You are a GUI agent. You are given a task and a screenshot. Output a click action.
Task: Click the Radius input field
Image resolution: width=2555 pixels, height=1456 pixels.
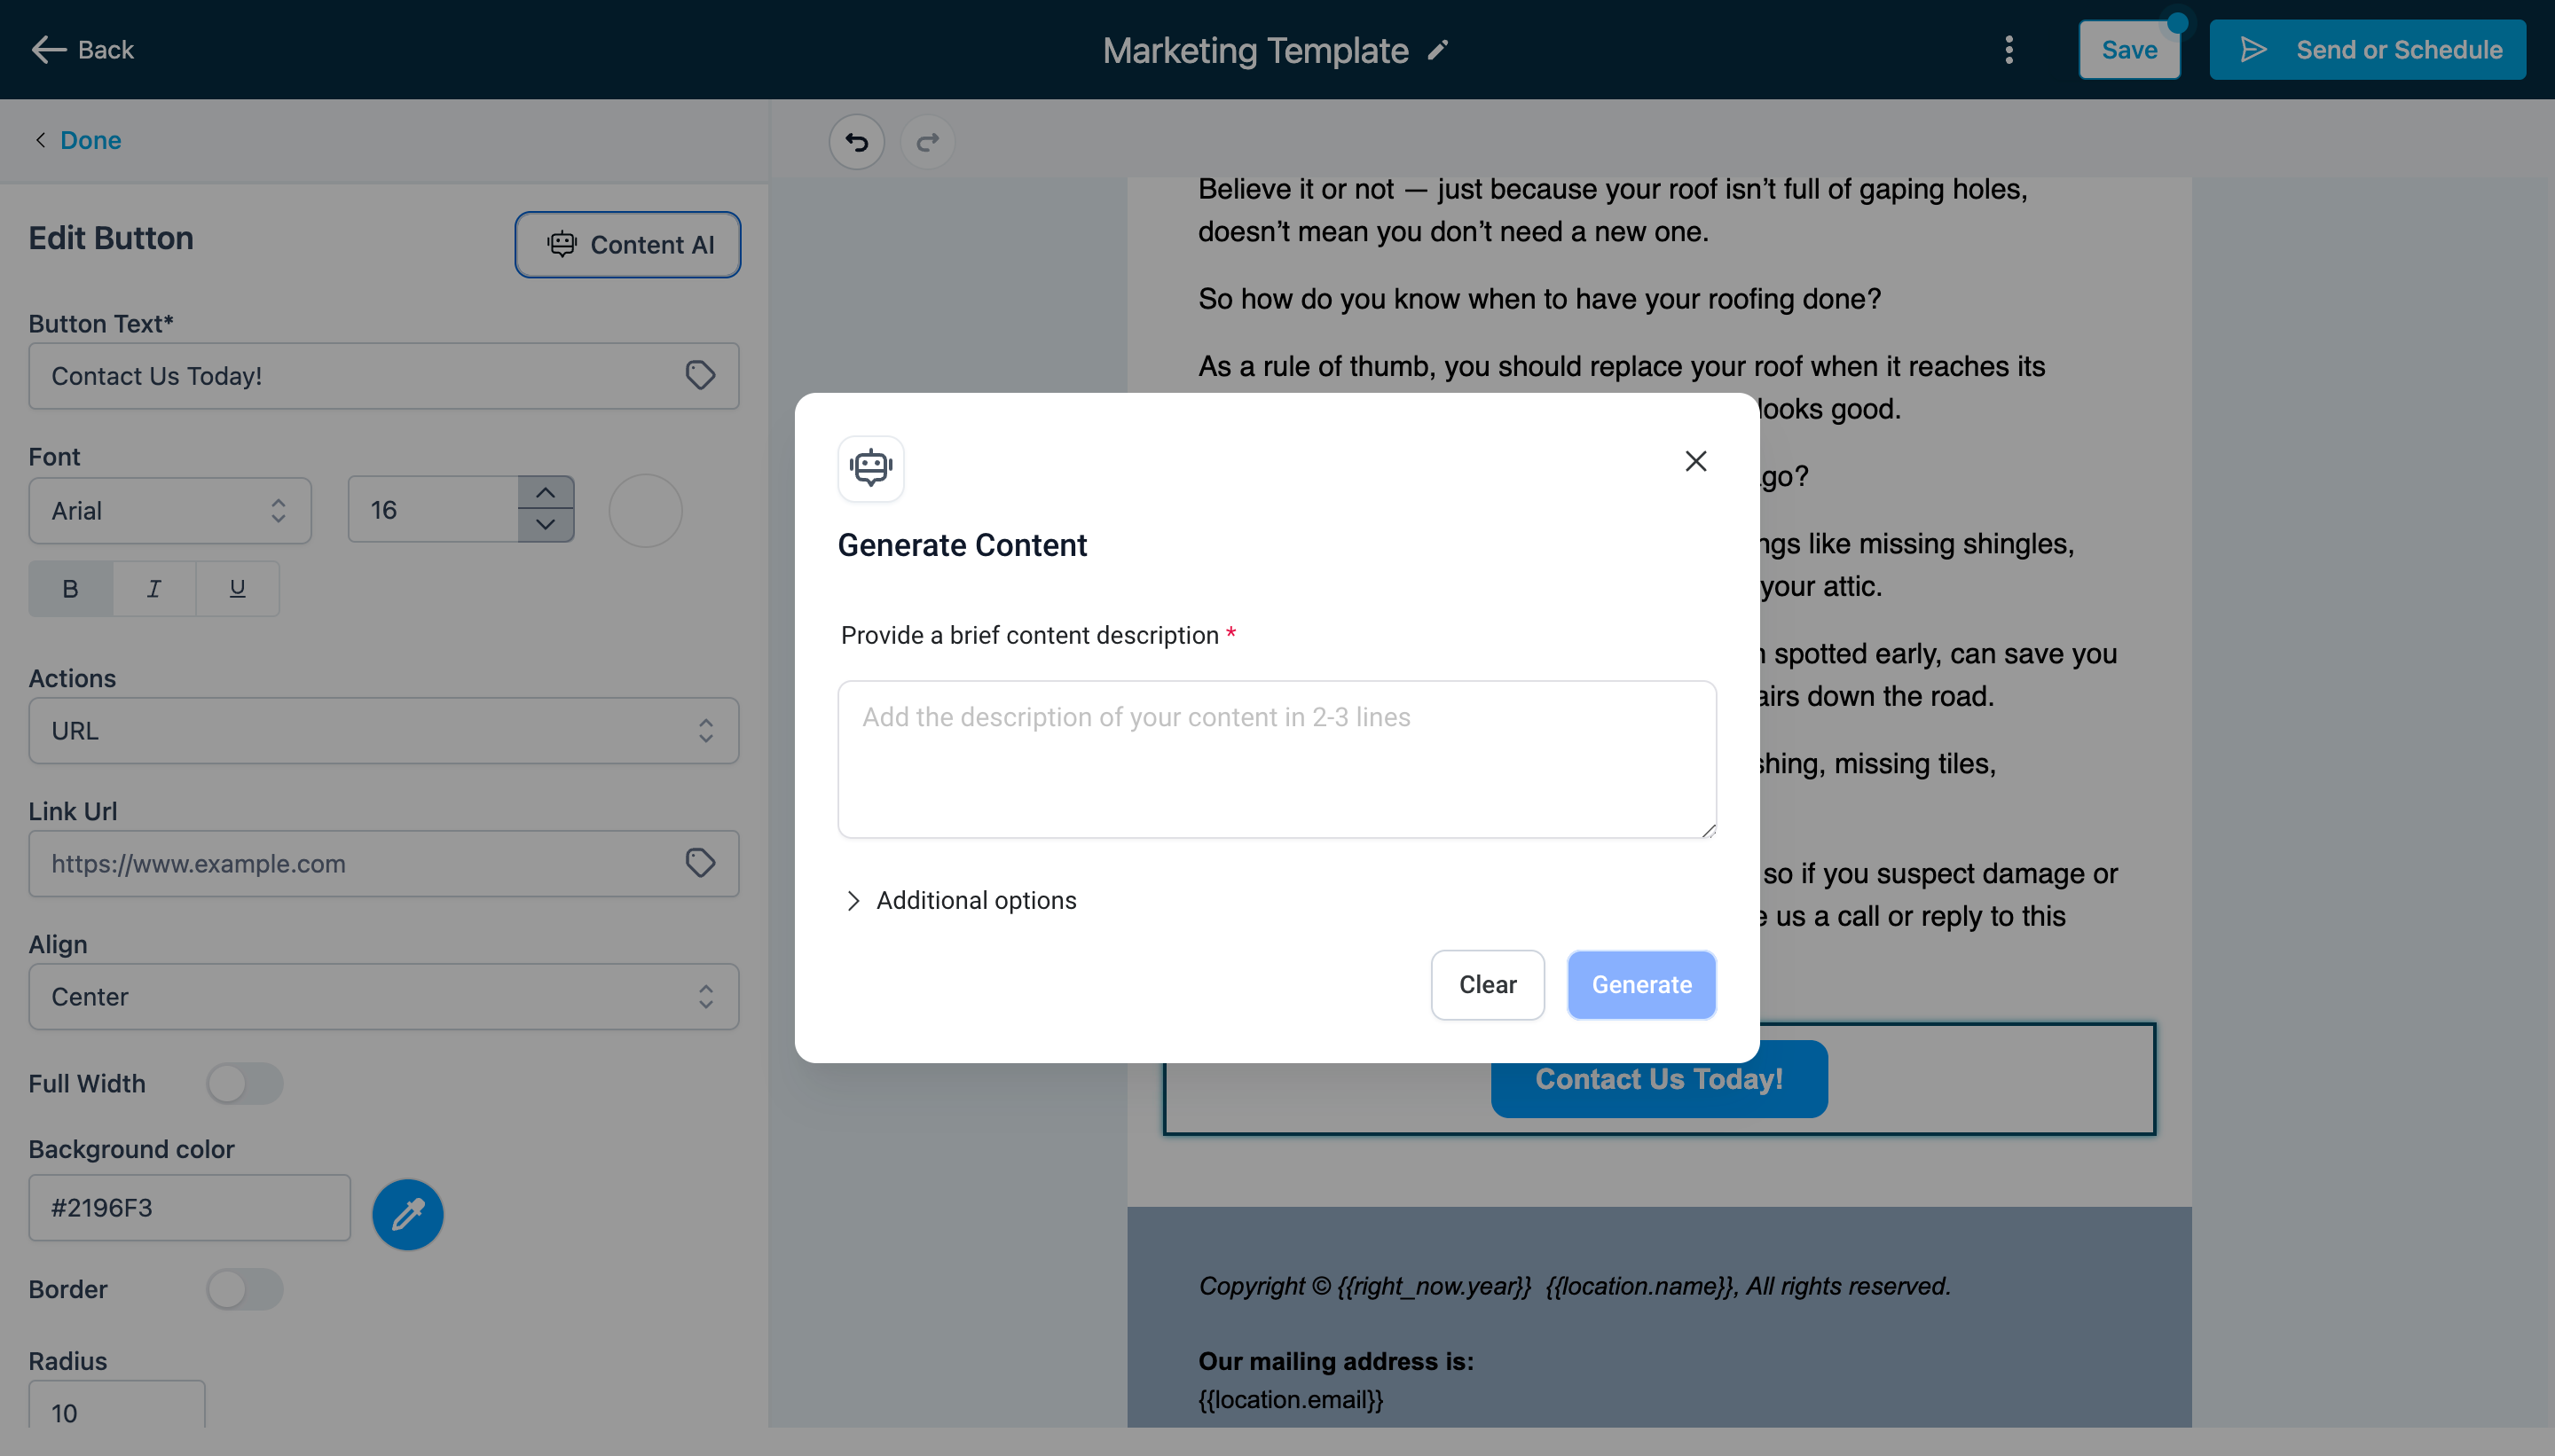[117, 1405]
